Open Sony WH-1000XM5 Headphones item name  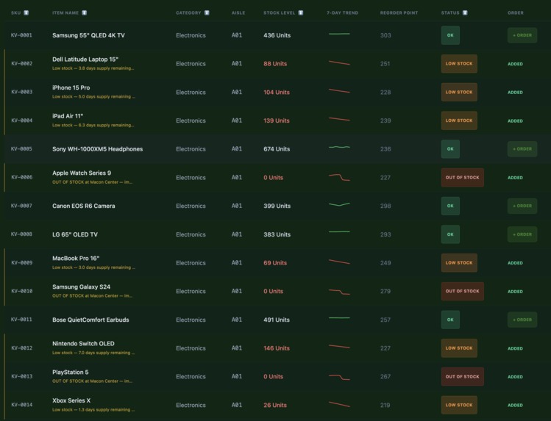pos(98,149)
